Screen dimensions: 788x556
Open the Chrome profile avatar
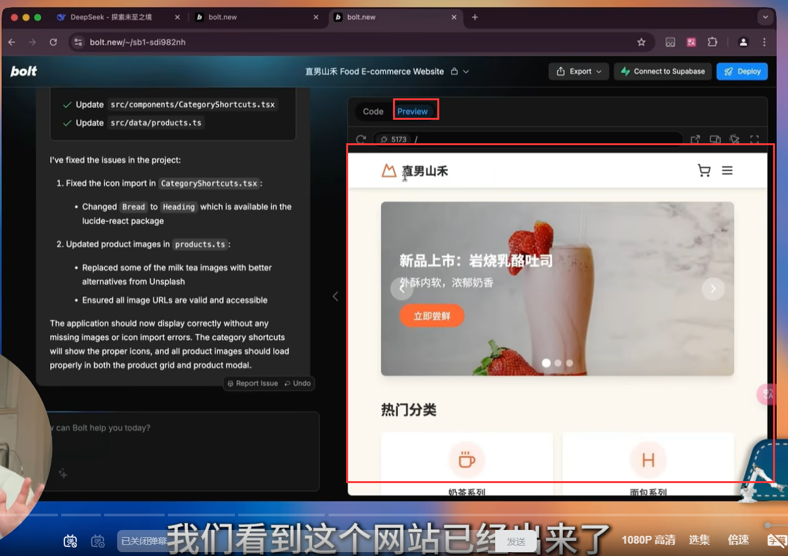[x=743, y=42]
